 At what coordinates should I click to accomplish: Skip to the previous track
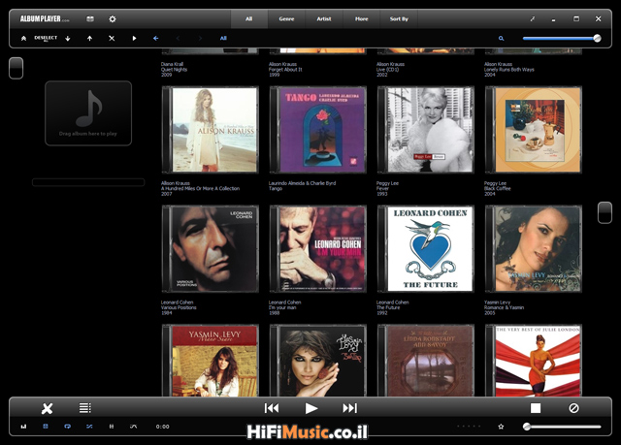coord(272,408)
